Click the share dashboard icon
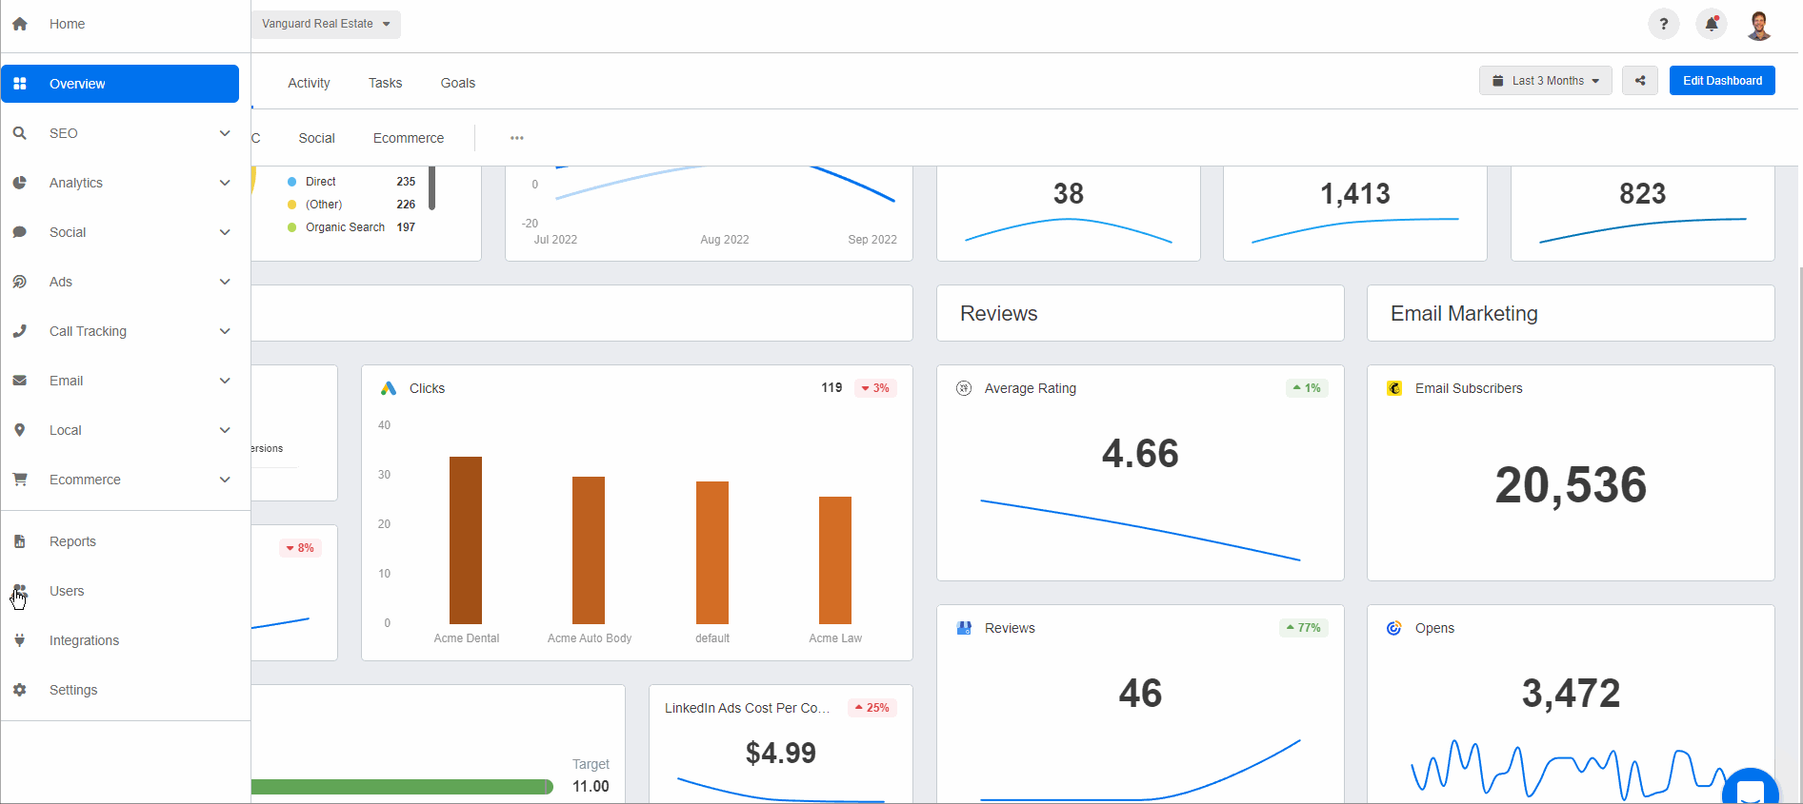1803x804 pixels. click(x=1639, y=81)
